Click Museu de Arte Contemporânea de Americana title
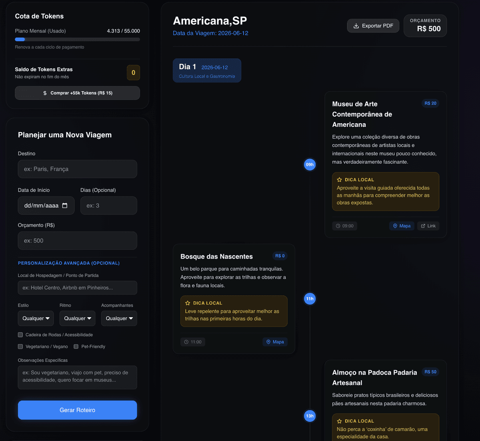 tap(362, 114)
